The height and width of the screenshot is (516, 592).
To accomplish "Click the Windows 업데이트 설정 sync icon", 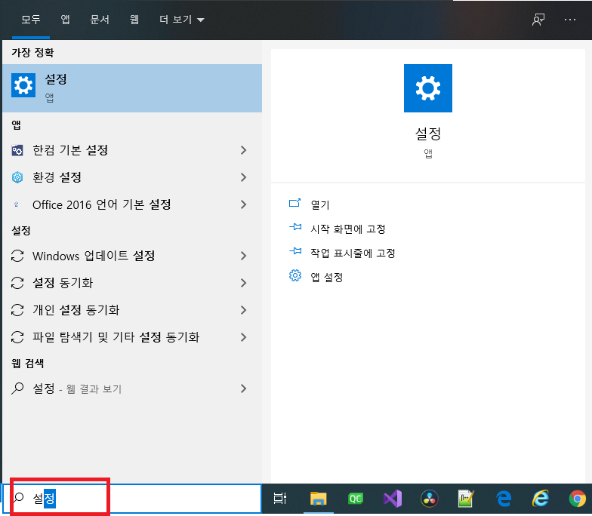I will click(x=17, y=256).
